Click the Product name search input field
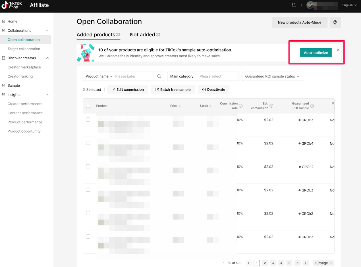 click(x=135, y=76)
